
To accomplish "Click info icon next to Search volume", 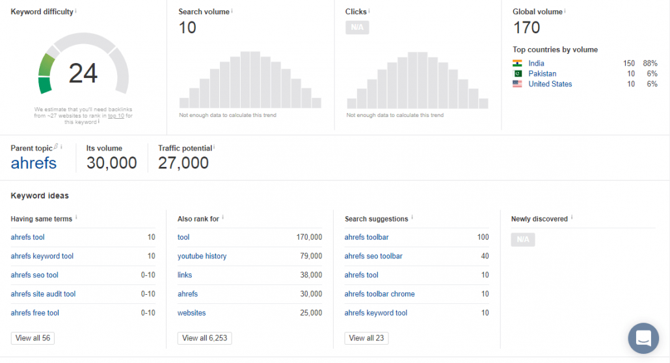I will point(232,10).
